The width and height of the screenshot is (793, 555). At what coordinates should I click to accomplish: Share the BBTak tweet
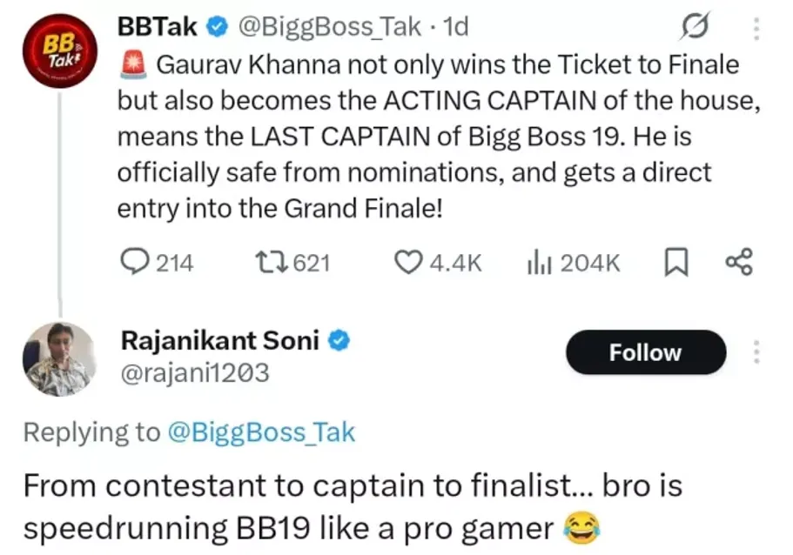point(737,261)
